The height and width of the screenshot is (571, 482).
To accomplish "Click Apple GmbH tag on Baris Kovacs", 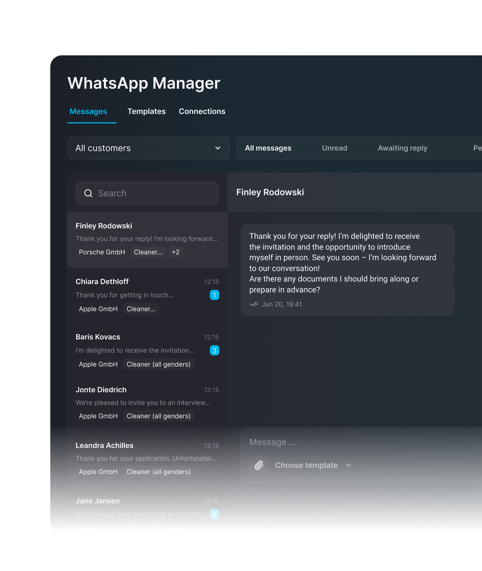I will (98, 364).
